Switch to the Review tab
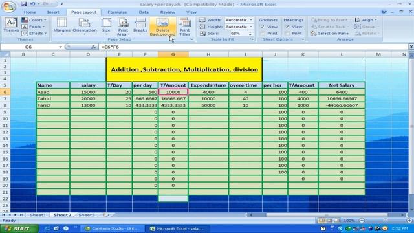This screenshot has height=233, width=414. tap(168, 12)
